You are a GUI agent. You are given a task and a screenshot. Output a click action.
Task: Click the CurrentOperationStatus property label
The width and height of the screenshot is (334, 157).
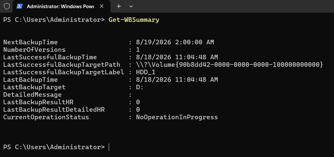pos(46,117)
